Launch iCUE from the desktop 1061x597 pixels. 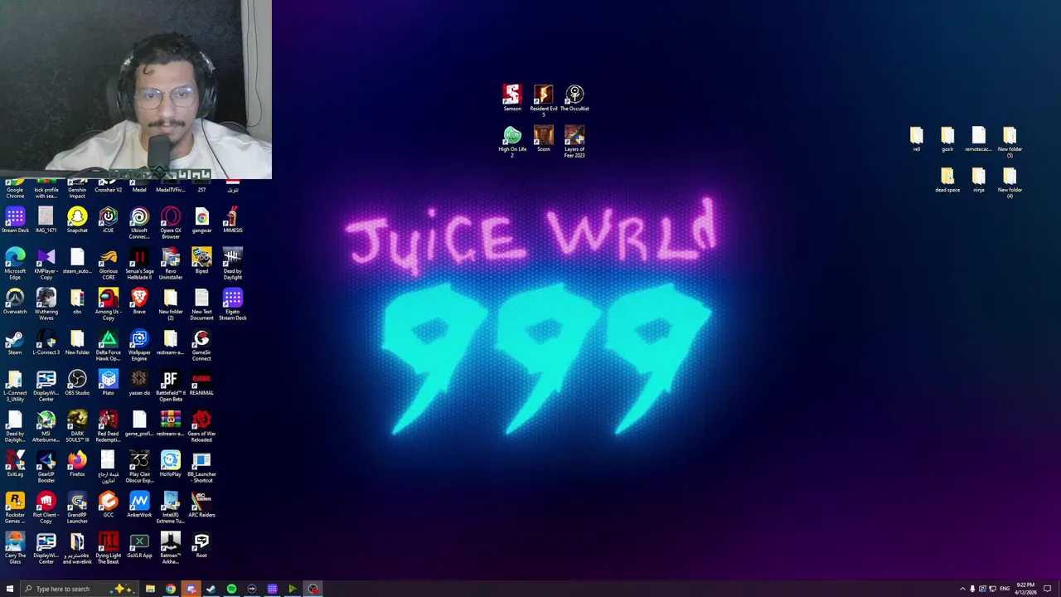[109, 218]
